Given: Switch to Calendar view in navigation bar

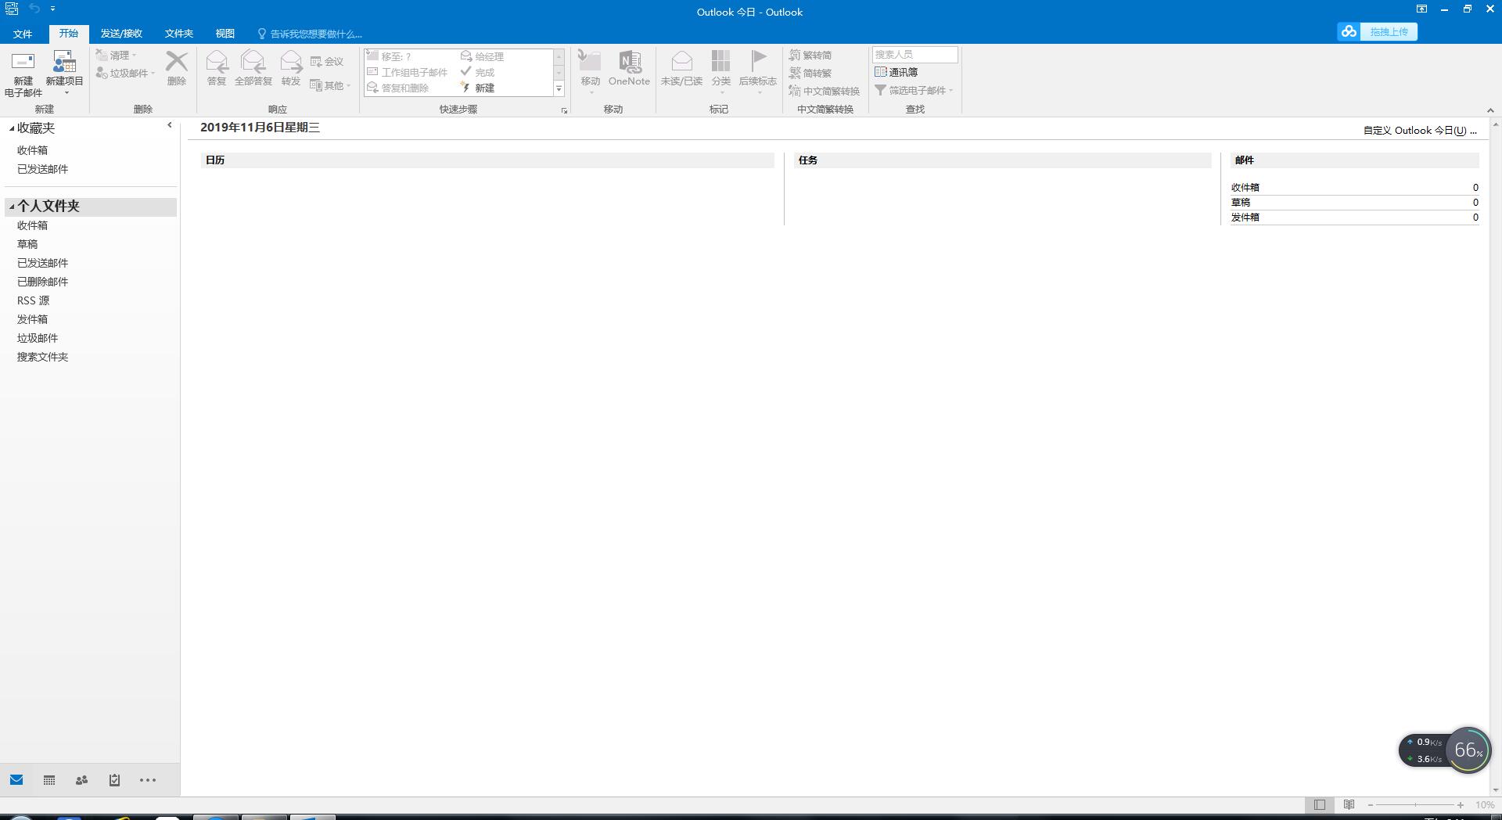Looking at the screenshot, I should pyautogui.click(x=49, y=780).
